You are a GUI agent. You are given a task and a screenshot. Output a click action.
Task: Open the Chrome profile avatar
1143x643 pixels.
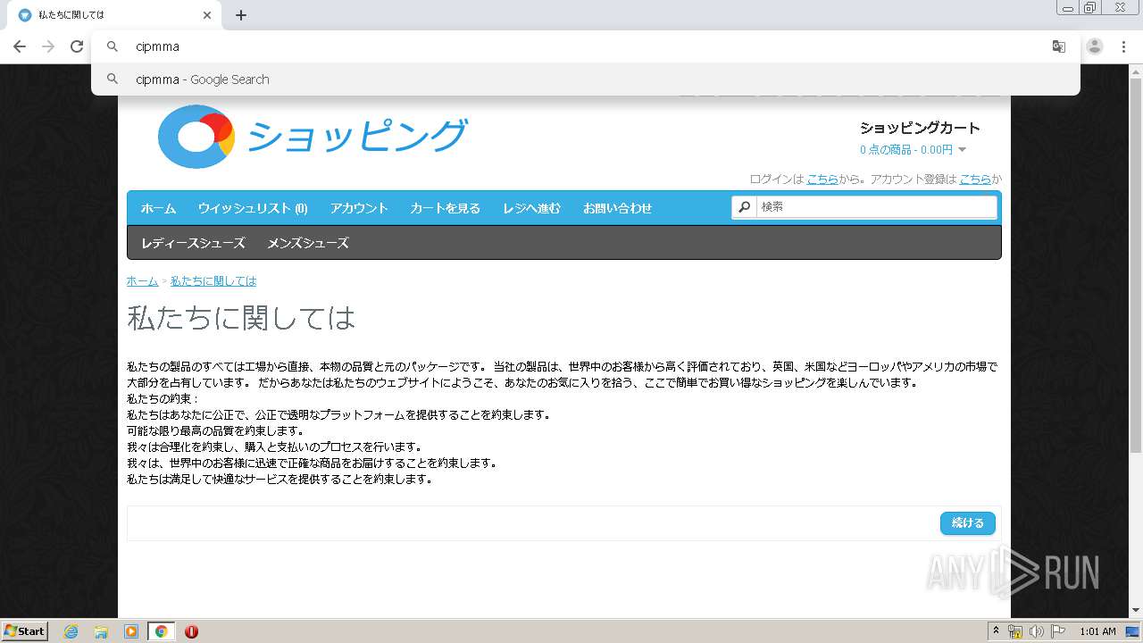click(x=1095, y=46)
